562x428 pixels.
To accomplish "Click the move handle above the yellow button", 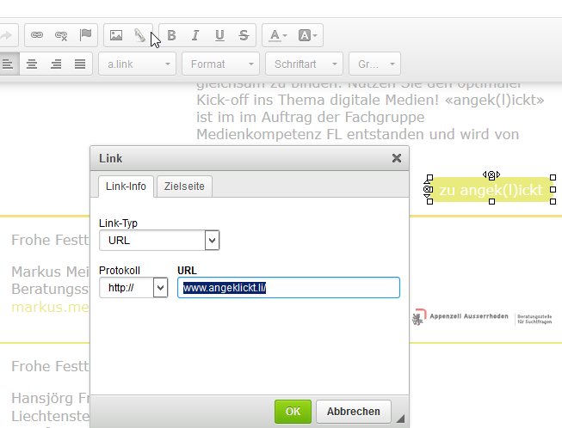I will 491,175.
